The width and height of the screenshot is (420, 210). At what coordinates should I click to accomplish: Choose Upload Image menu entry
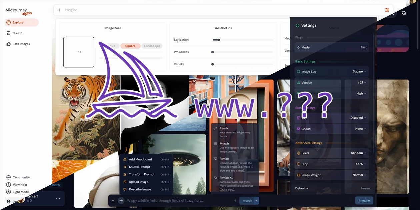tap(146, 182)
